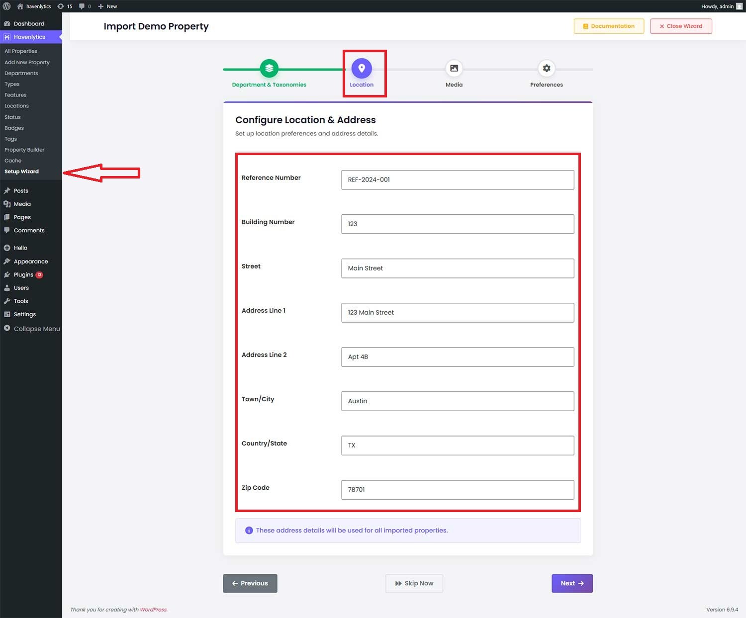Open the Documentation button
This screenshot has height=618, width=746.
[609, 26]
